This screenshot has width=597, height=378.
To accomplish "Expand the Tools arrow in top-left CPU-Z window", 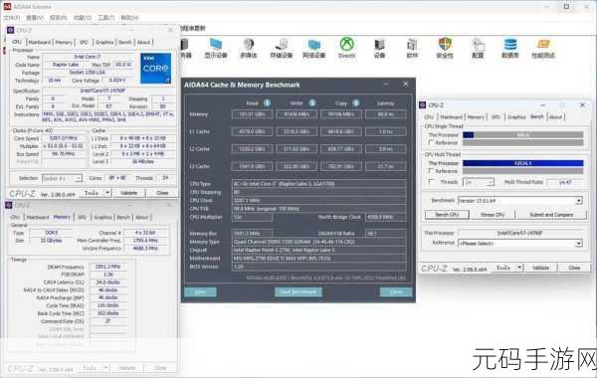I will point(107,193).
